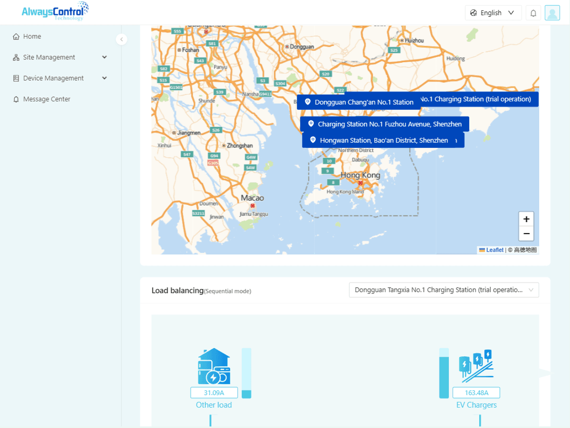Open the English language dropdown
Viewport: 570px width, 428px height.
493,13
